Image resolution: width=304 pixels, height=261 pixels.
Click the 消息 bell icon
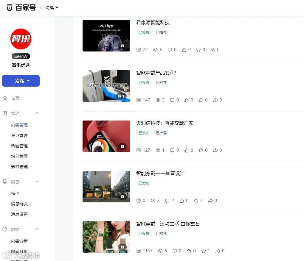5,182
